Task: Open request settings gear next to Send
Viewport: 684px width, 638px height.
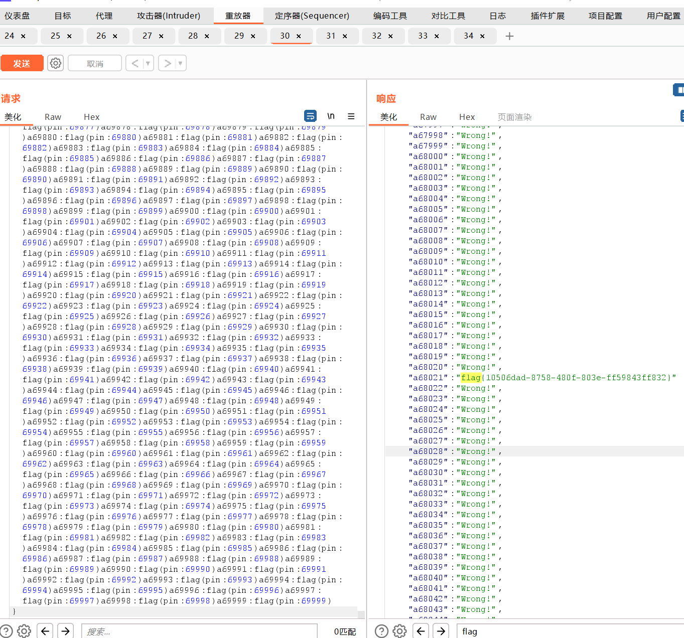Action: point(56,63)
